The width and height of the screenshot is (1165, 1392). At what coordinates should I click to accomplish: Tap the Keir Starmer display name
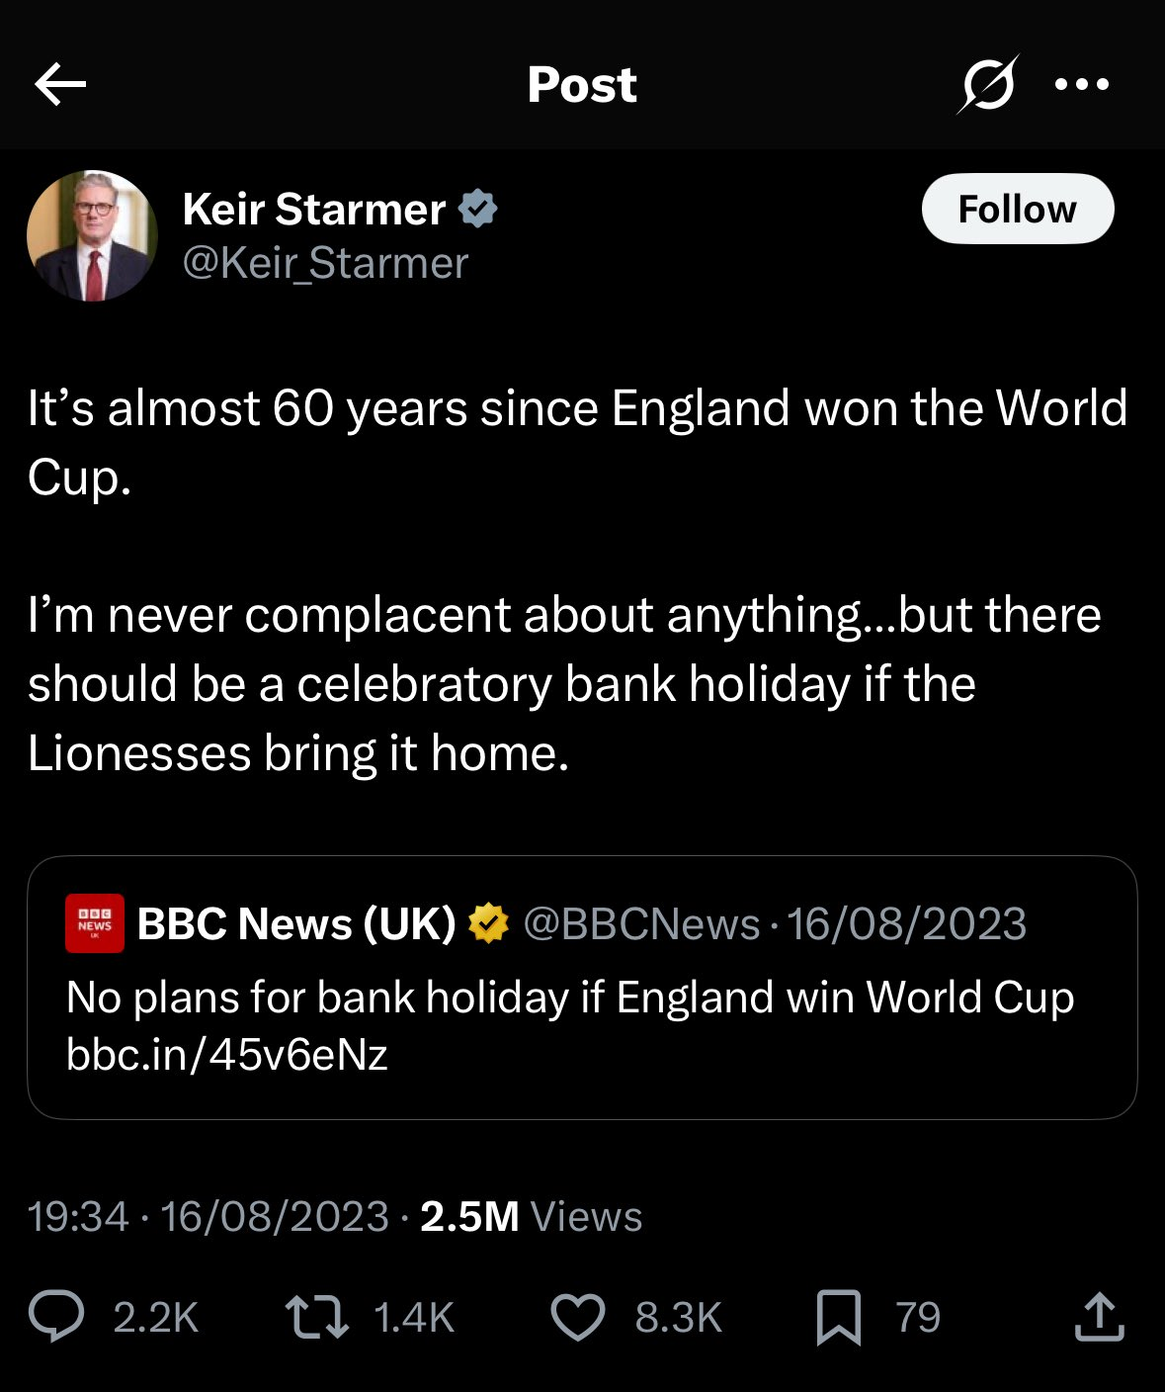coord(314,210)
